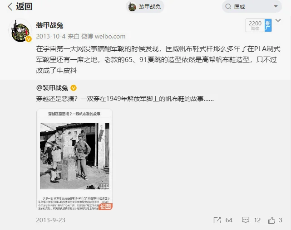Click the orange verified badge beside @装甲战兔
Viewport: 291px width, 230px height.
point(74,88)
